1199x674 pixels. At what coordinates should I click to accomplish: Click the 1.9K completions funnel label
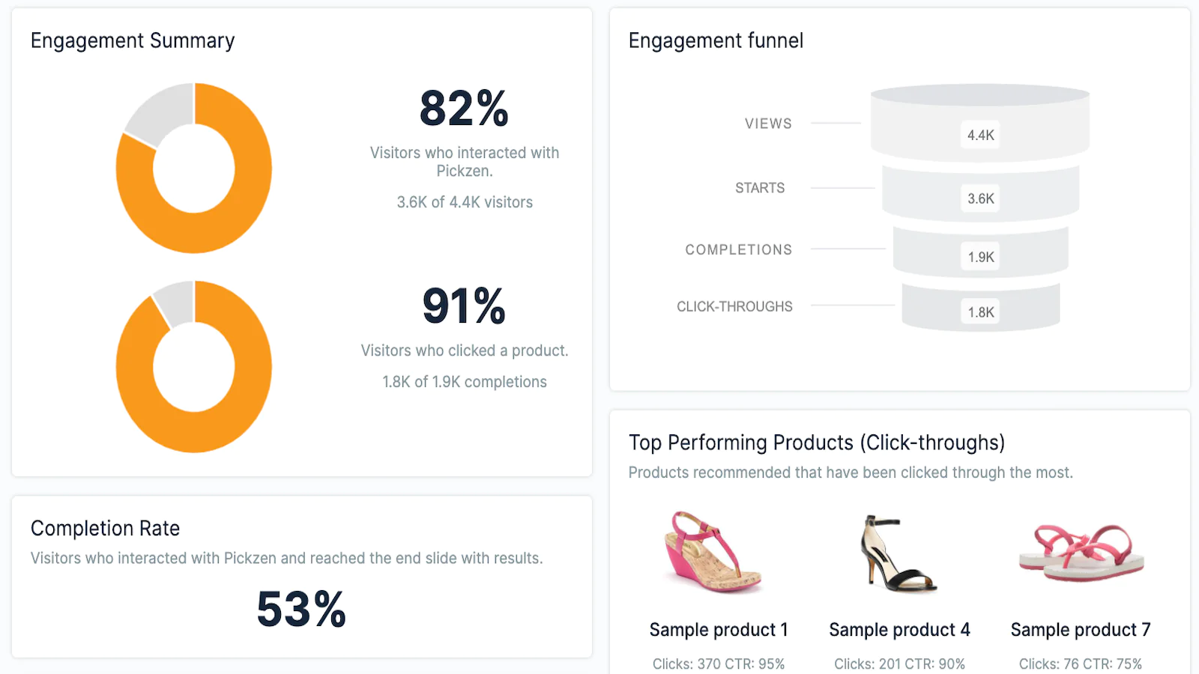click(x=980, y=257)
